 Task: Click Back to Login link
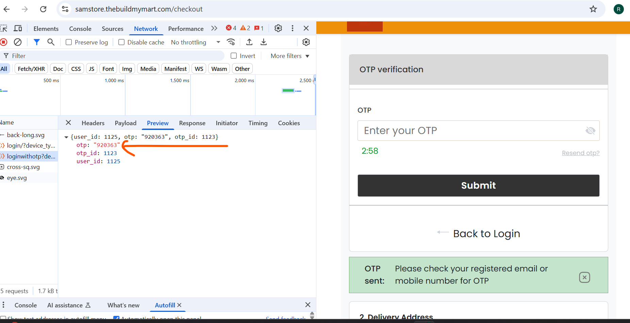479,233
